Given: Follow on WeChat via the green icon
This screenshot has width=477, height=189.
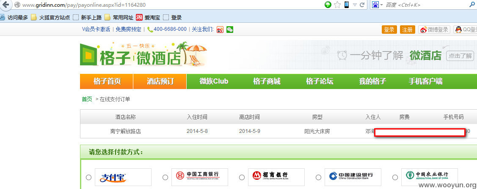Looking at the screenshot, I should point(230,30).
